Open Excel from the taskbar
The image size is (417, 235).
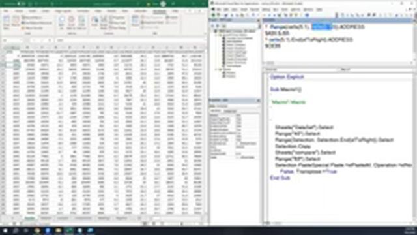[69, 230]
